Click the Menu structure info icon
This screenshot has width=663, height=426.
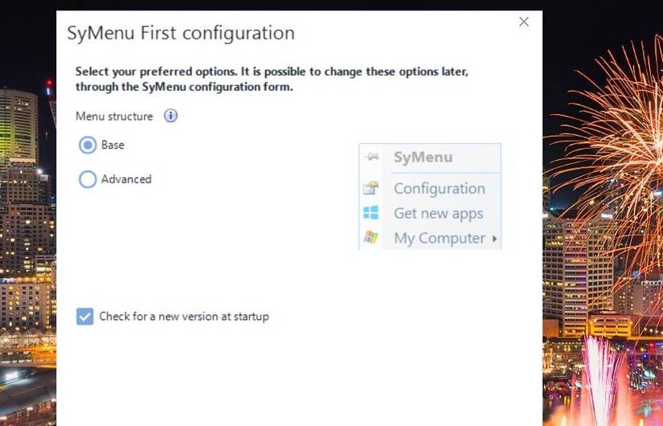click(170, 116)
